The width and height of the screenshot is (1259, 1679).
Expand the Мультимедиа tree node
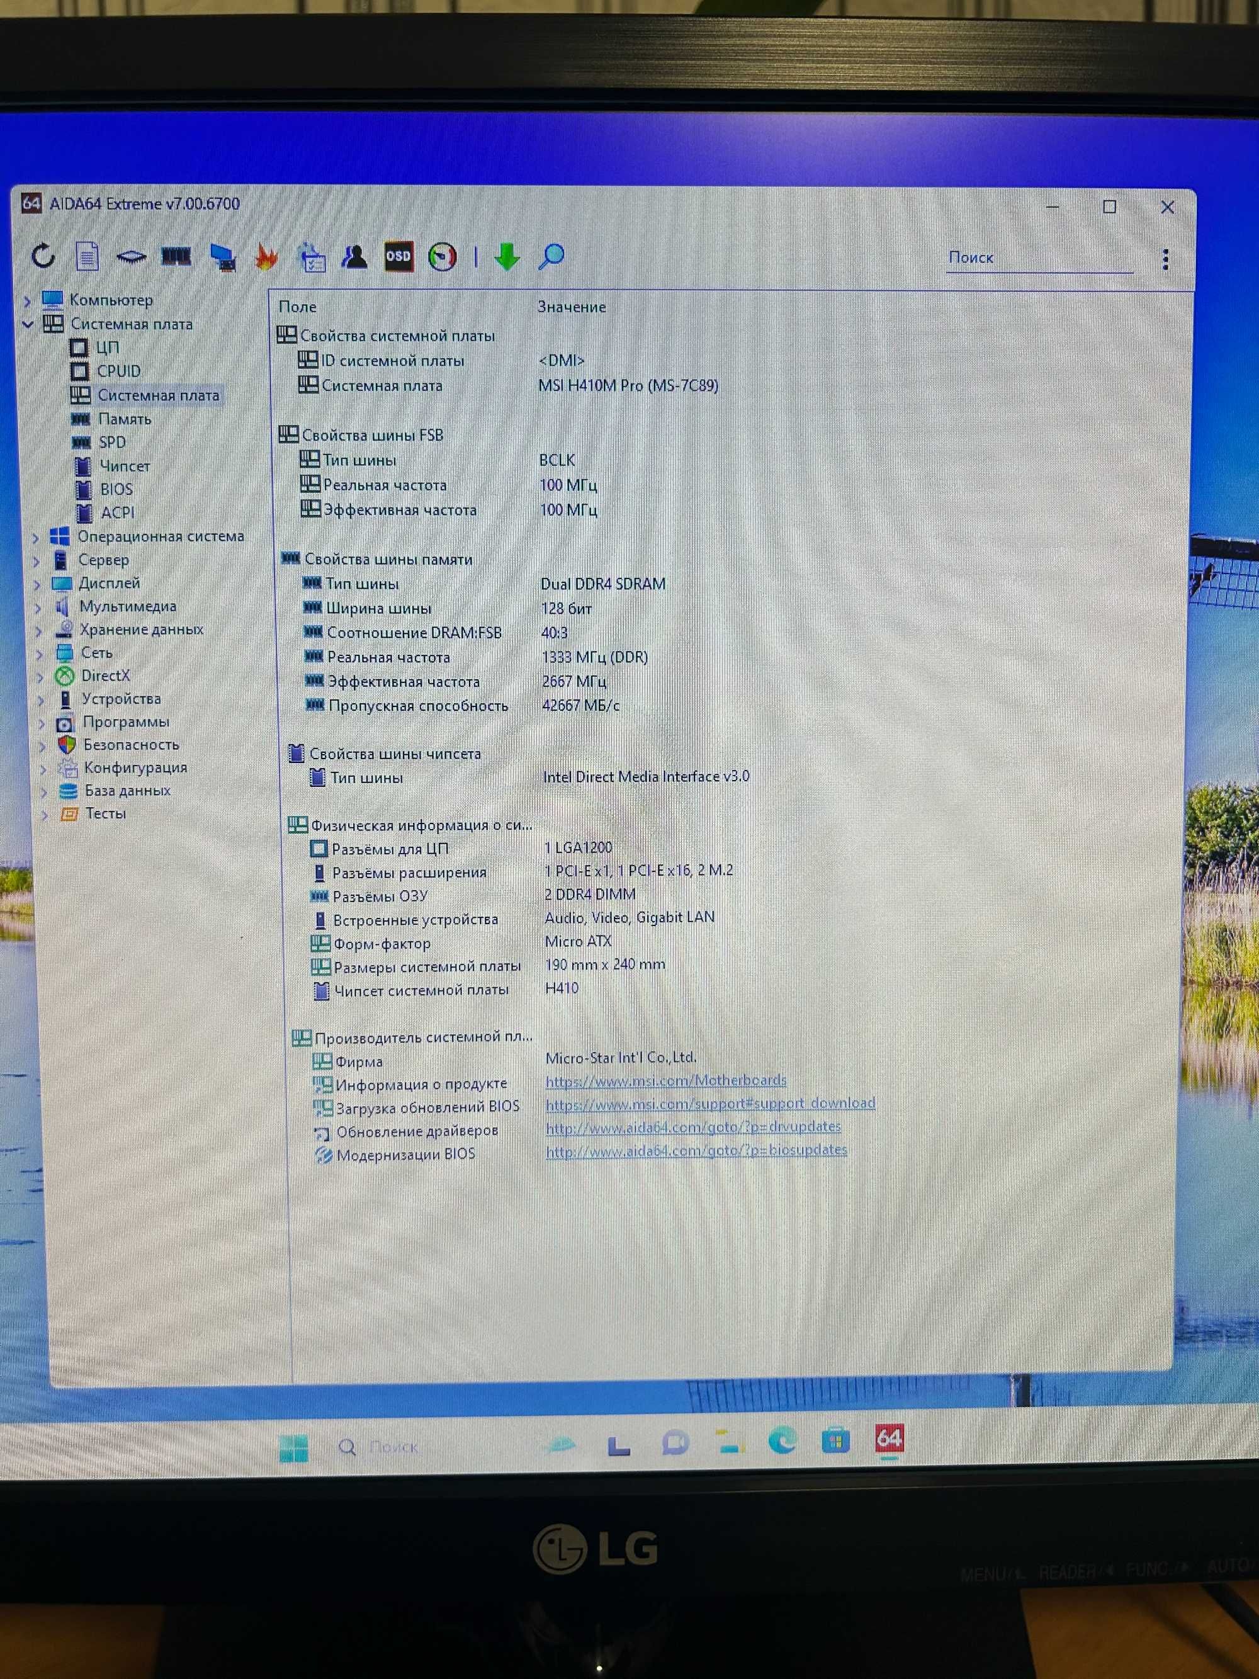tap(38, 608)
